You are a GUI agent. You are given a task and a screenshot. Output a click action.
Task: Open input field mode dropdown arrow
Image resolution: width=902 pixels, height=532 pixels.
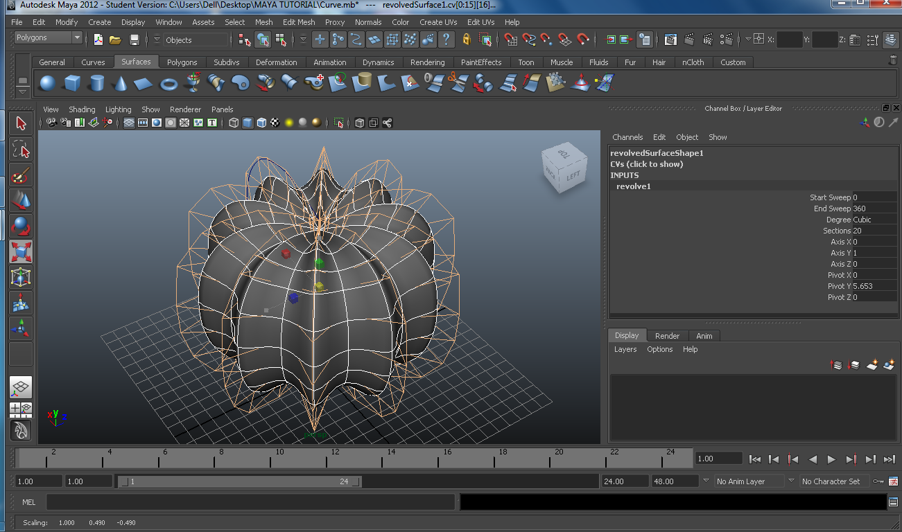click(x=749, y=39)
